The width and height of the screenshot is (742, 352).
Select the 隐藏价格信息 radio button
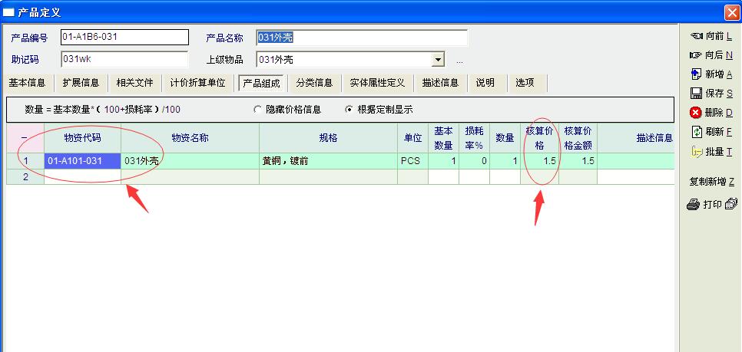257,110
